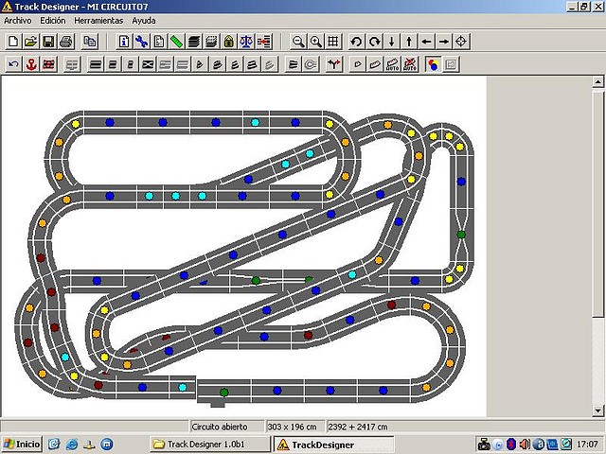Image resolution: width=606 pixels, height=454 pixels.
Task: Move the circuit down with the down arrow
Action: (x=391, y=42)
